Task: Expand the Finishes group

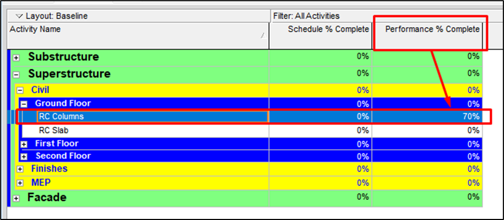Action: pyautogui.click(x=20, y=169)
